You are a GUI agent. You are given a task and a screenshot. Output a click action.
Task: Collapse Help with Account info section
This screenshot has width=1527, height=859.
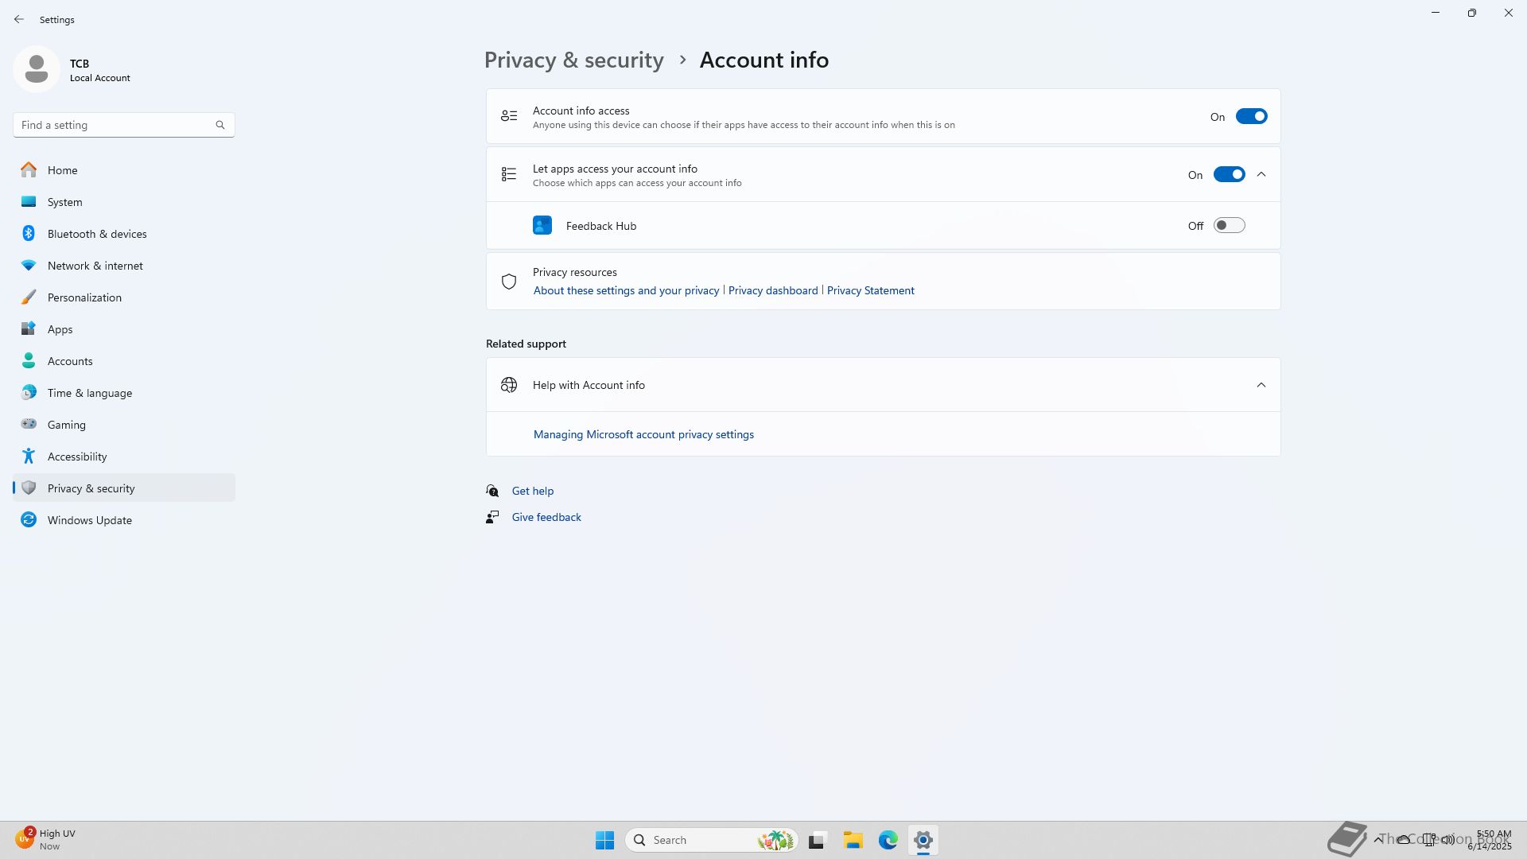click(x=1261, y=385)
